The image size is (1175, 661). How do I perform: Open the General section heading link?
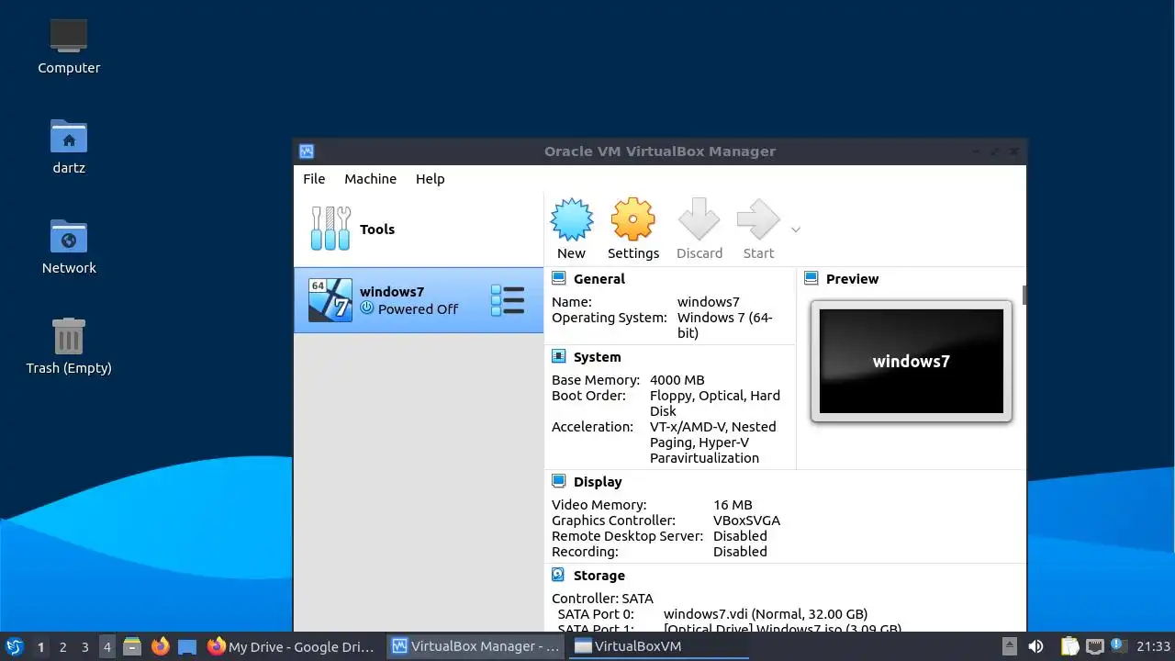point(599,279)
